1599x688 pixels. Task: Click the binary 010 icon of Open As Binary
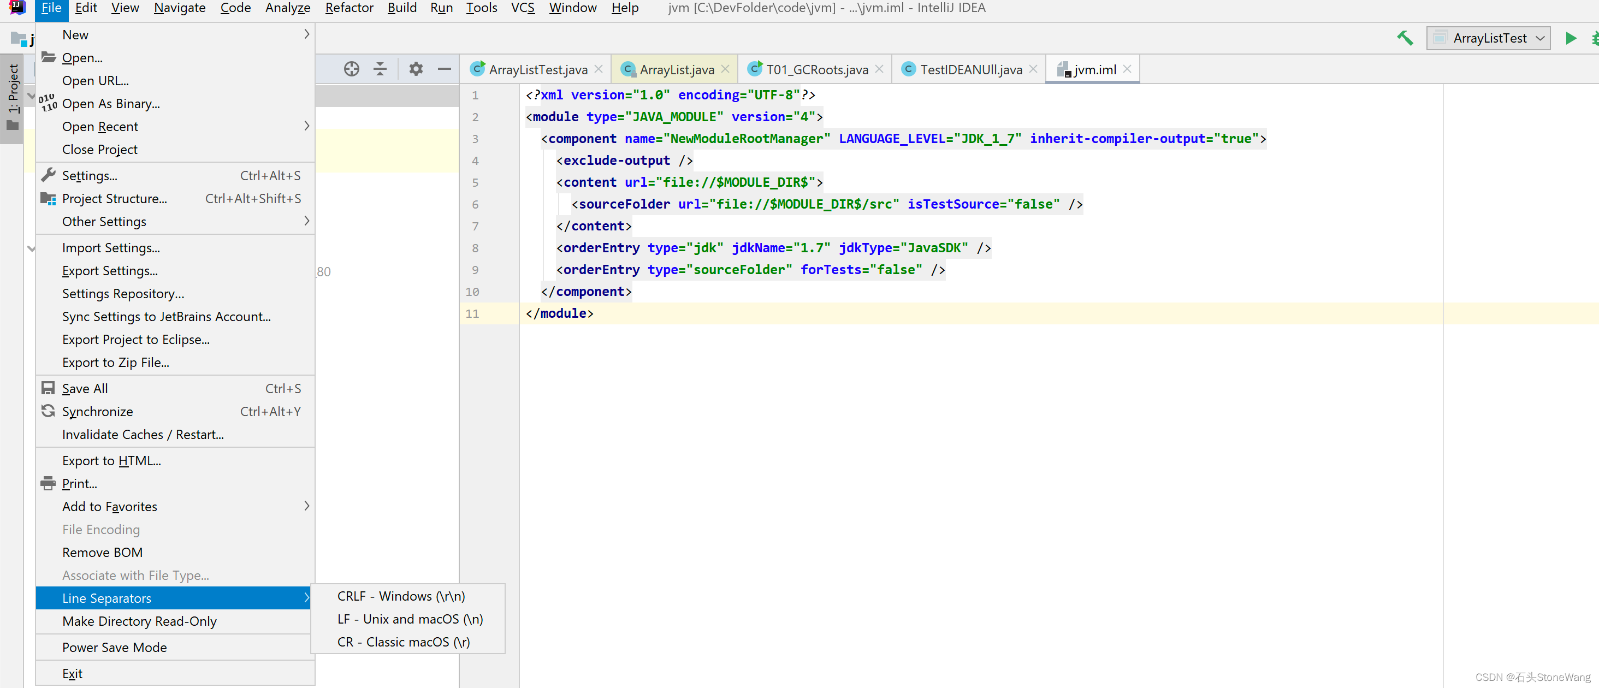[x=49, y=103]
